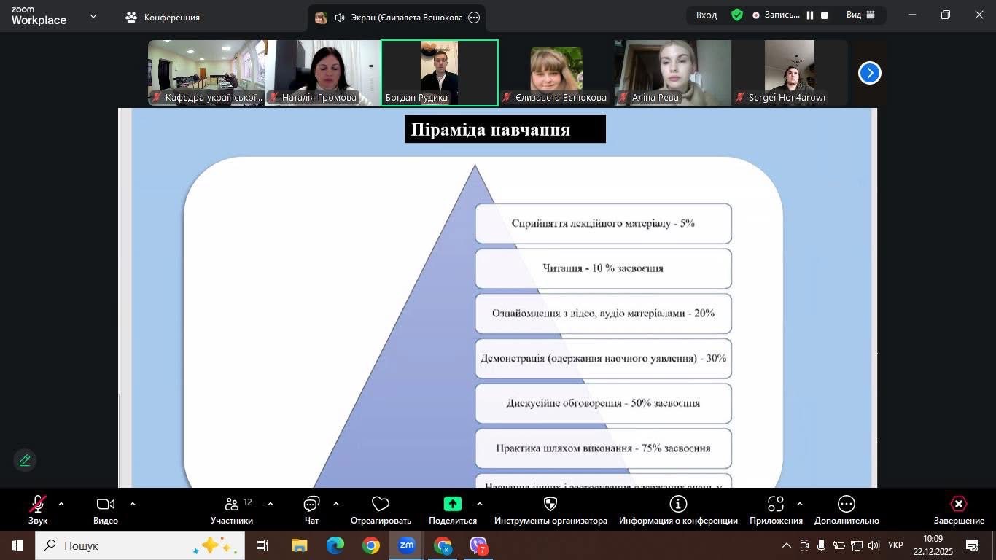Click the annotation pencil icon
This screenshot has width=996, height=560.
click(x=25, y=460)
